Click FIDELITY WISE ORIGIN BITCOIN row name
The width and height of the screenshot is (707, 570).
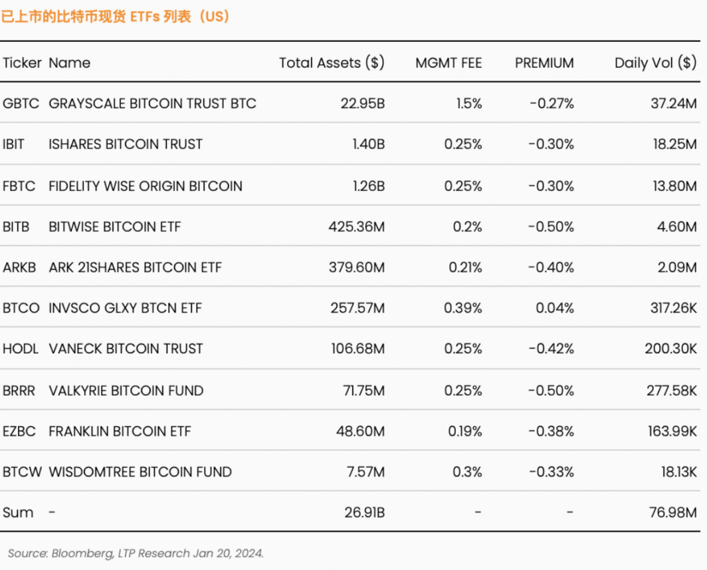pos(145,186)
